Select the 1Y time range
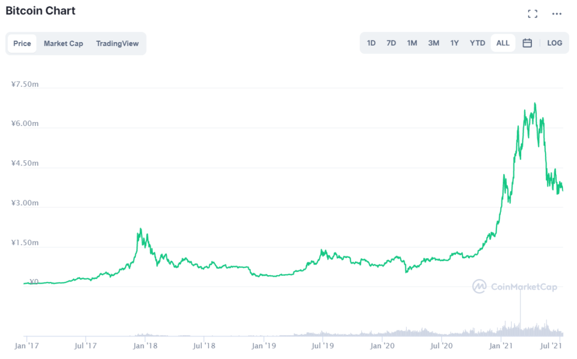 click(455, 43)
